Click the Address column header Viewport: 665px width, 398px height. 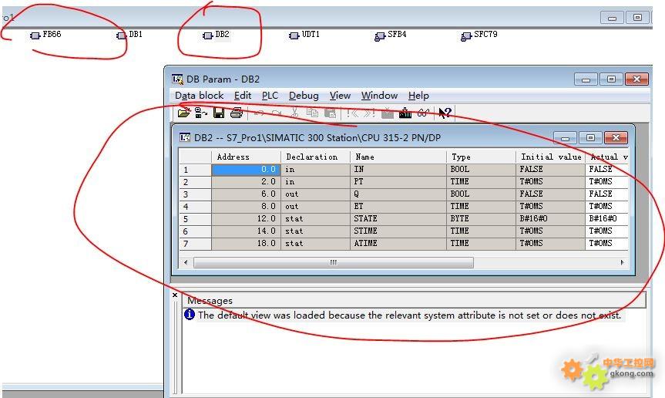pyautogui.click(x=246, y=157)
